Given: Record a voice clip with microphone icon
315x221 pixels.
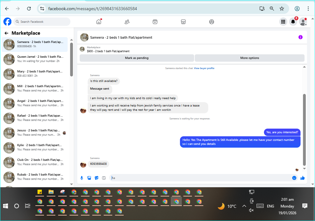Looking at the screenshot, I should click(82, 178).
